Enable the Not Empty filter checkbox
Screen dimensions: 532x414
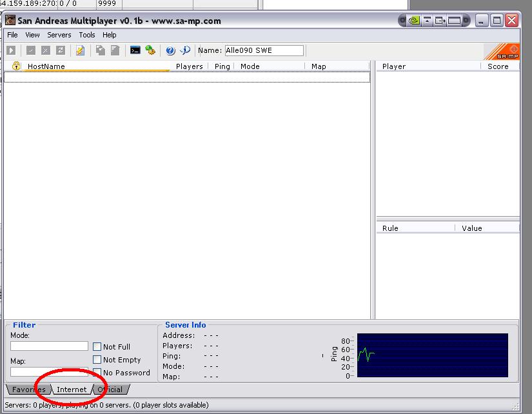click(97, 359)
